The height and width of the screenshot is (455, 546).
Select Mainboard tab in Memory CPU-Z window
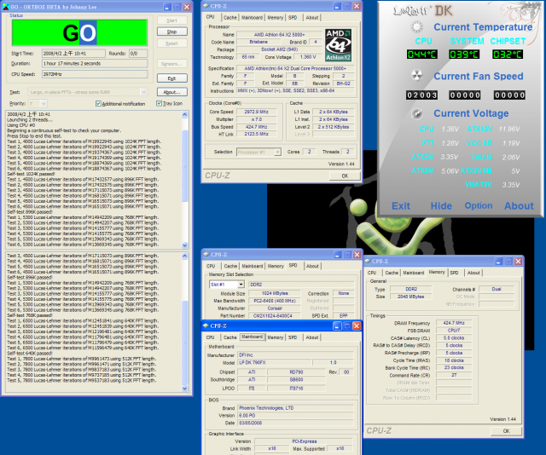click(414, 273)
